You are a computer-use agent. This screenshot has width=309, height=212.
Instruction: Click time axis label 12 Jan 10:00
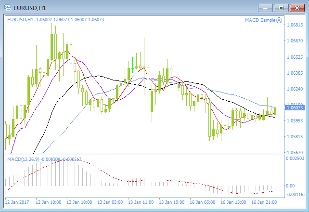[49, 202]
